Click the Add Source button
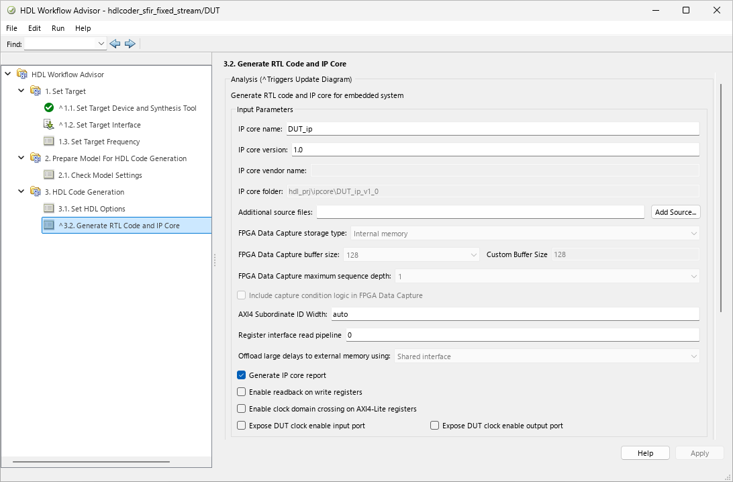Screen dimensions: 733x482 pos(675,211)
